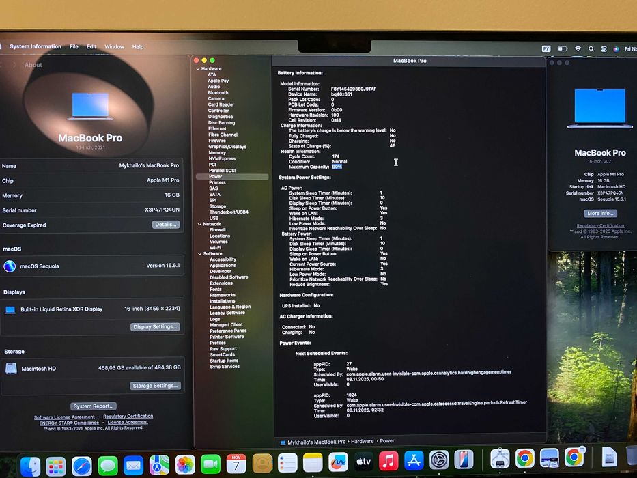The image size is (637, 478).
Task: Open Contacts from the Dock
Action: (x=262, y=464)
